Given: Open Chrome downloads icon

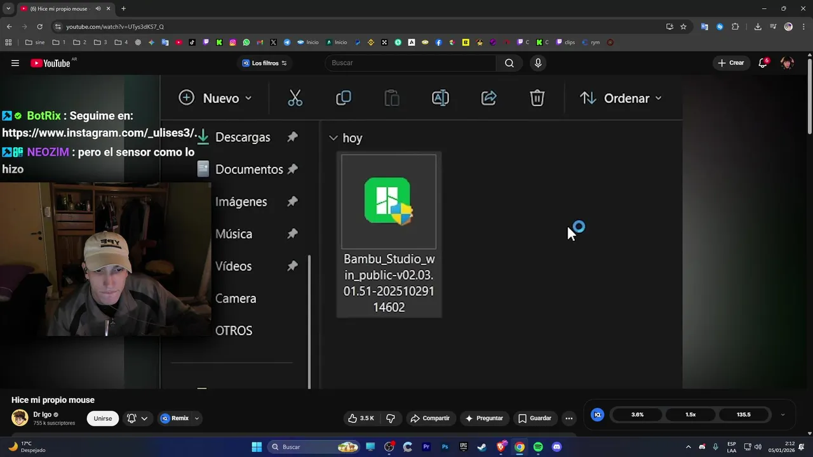Looking at the screenshot, I should tap(758, 27).
